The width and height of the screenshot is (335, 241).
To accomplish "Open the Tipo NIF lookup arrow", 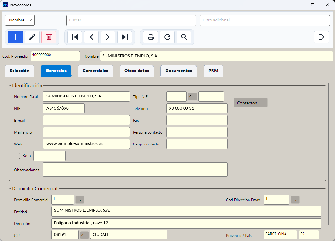I will [193, 96].
